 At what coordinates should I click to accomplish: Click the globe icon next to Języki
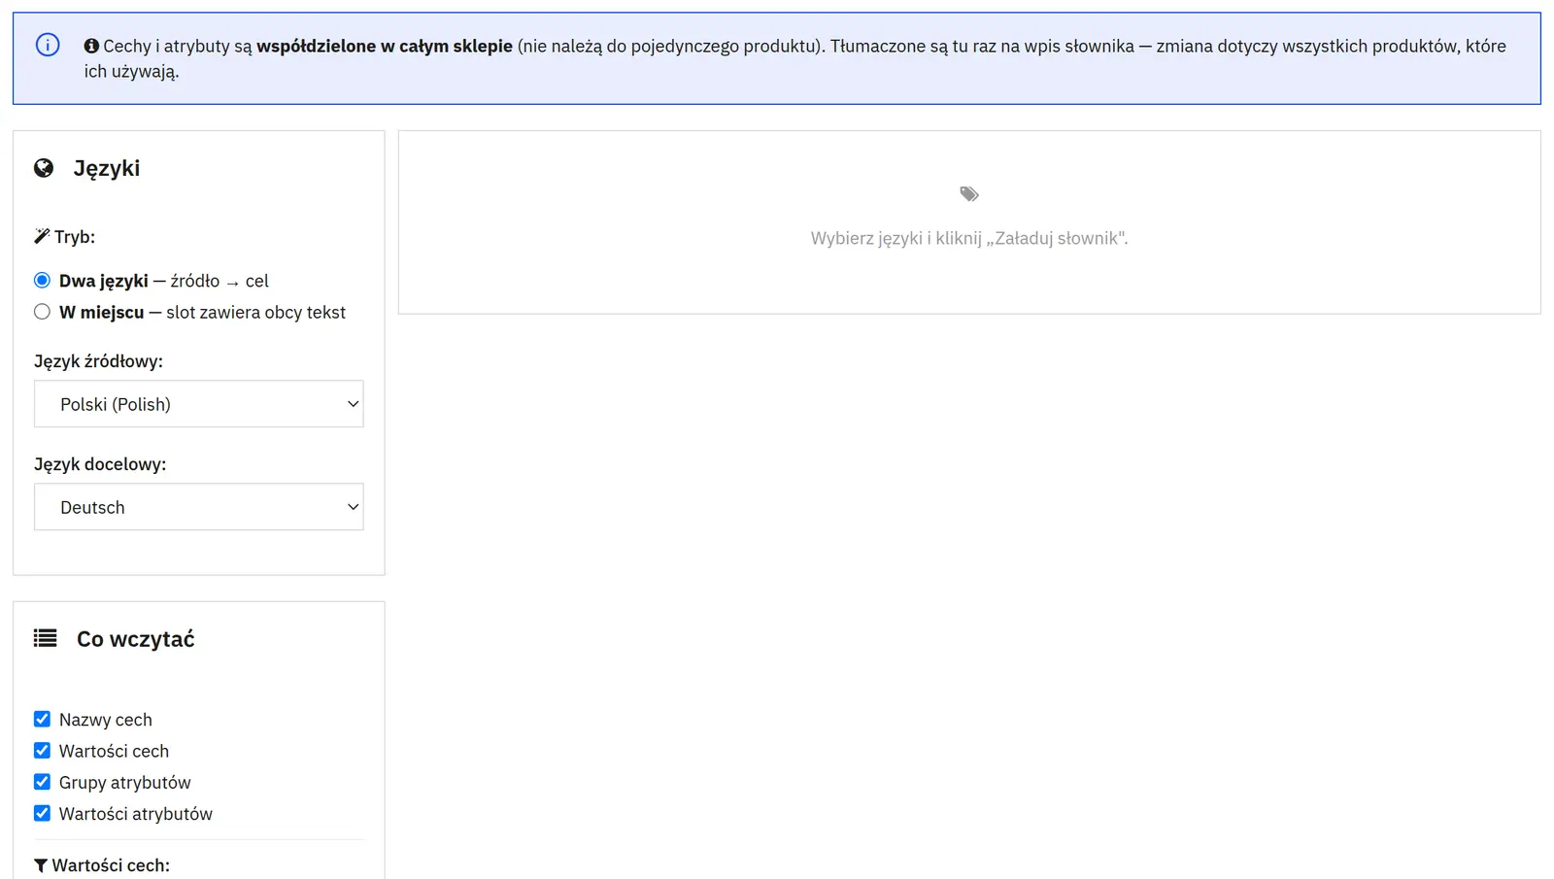coord(44,168)
